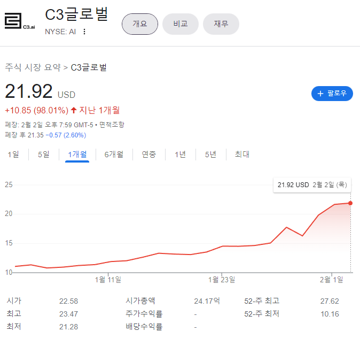Screen dimensions: 360x339
Task: Click the C3글로벌 company title
Action: point(77,14)
